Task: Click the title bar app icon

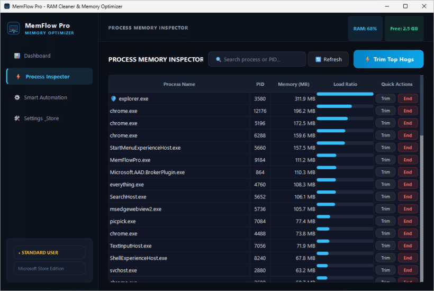Action: point(7,6)
